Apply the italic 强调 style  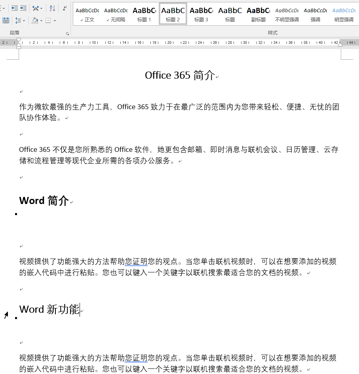315,14
